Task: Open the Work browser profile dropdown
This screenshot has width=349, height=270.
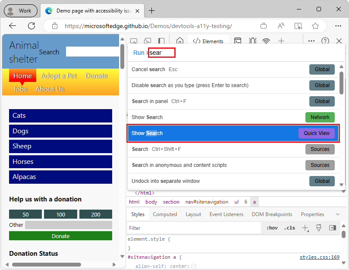Action: point(20,10)
